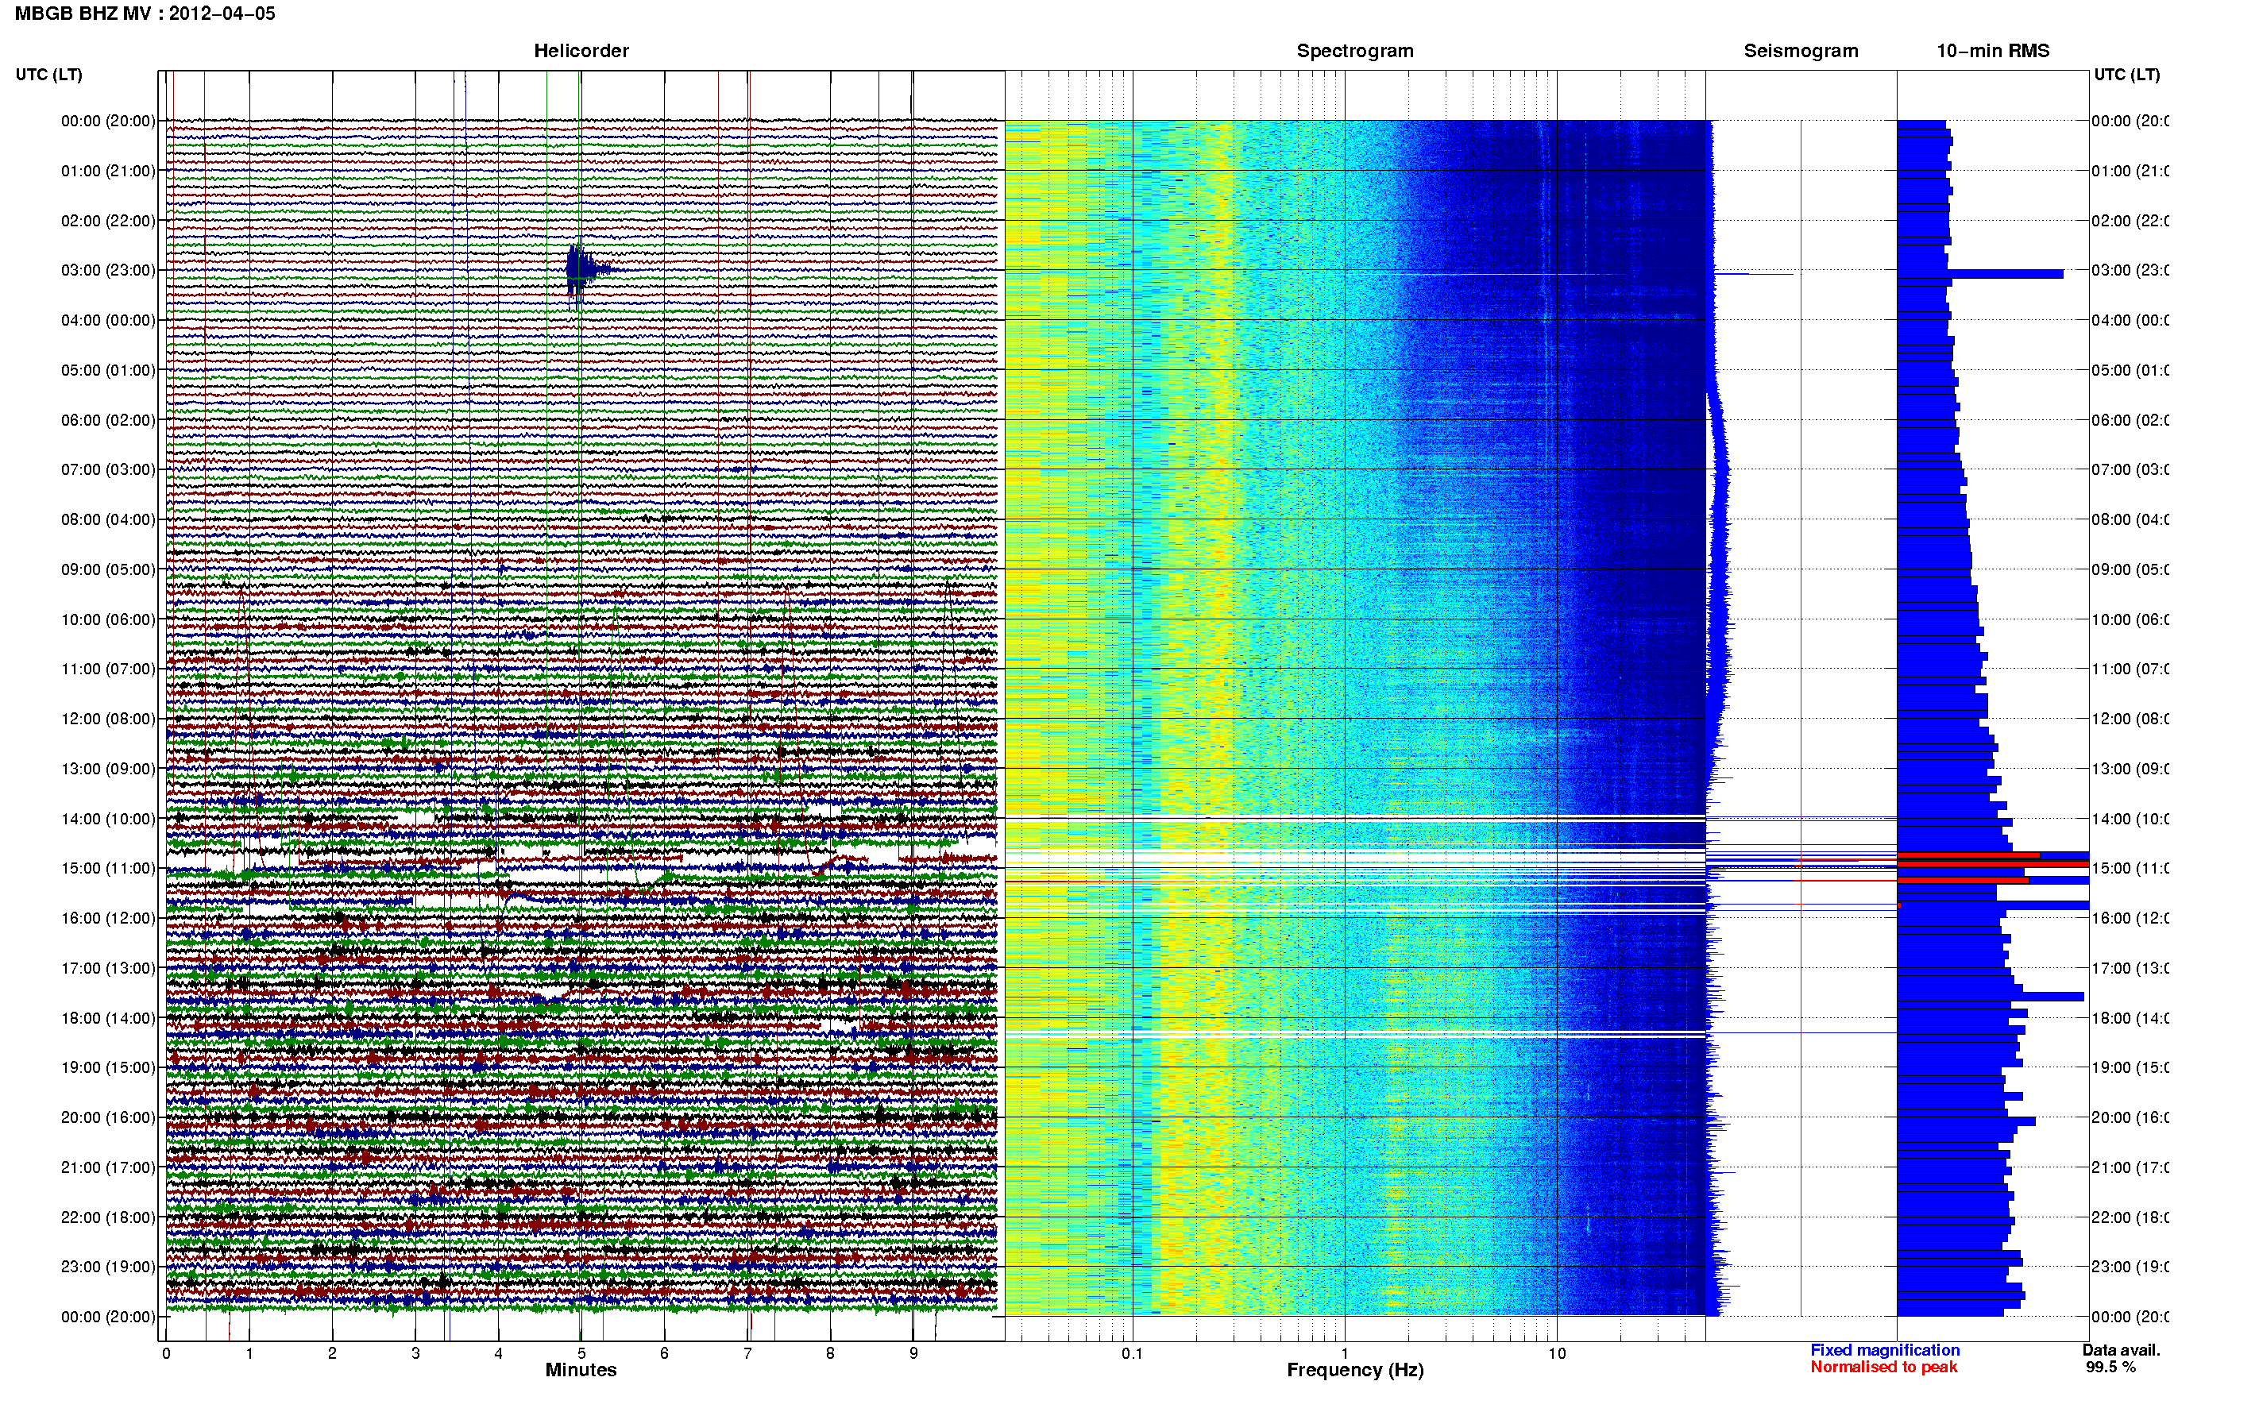
Task: Click the right '22:00' time label beside RMS
Action: tap(2130, 1217)
